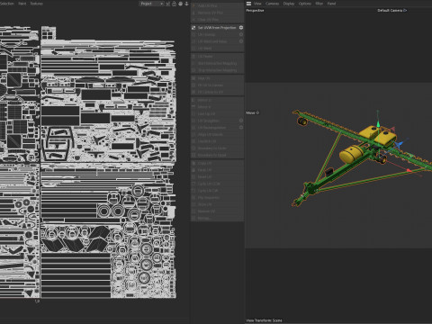Open settings gear for UV Weld and Relax
432x324 pixels.
click(x=241, y=41)
